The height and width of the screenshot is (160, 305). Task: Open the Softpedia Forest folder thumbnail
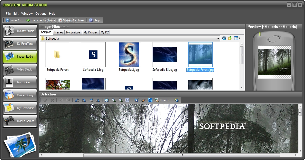click(x=57, y=55)
